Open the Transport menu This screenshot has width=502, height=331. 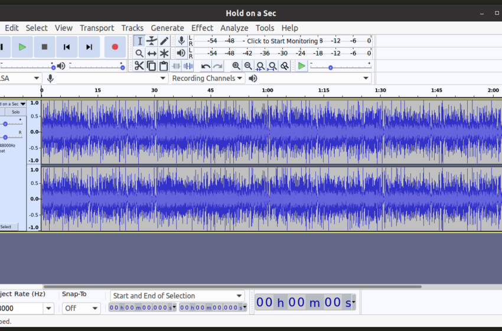(97, 28)
